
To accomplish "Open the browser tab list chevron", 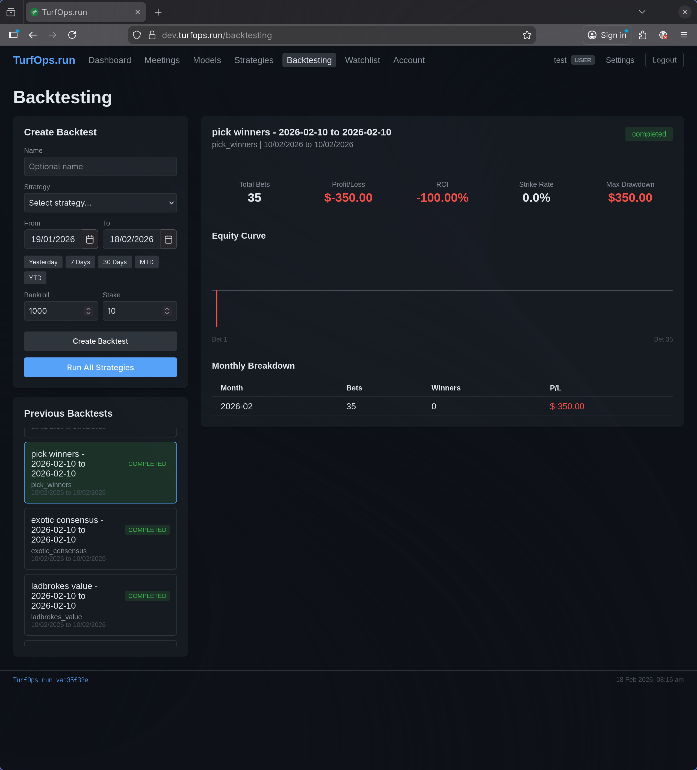I will click(642, 12).
